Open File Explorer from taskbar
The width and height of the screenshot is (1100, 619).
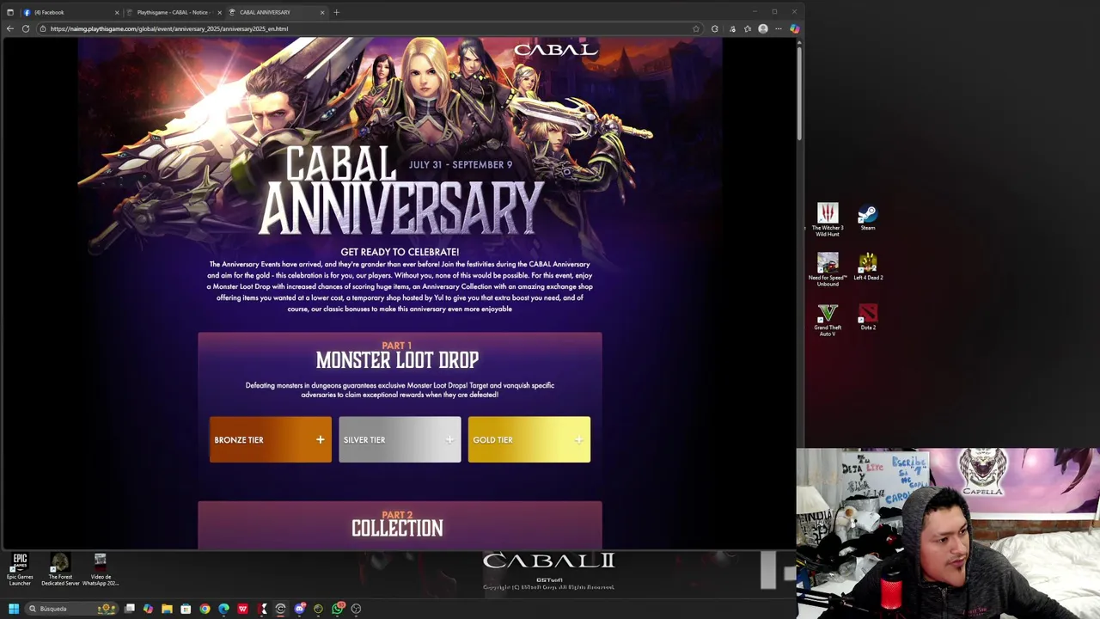(x=167, y=609)
